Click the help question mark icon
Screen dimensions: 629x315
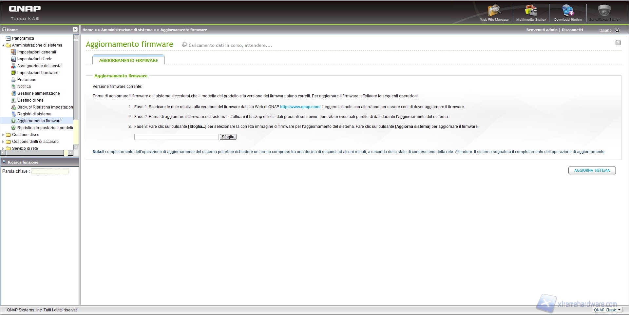pyautogui.click(x=618, y=43)
